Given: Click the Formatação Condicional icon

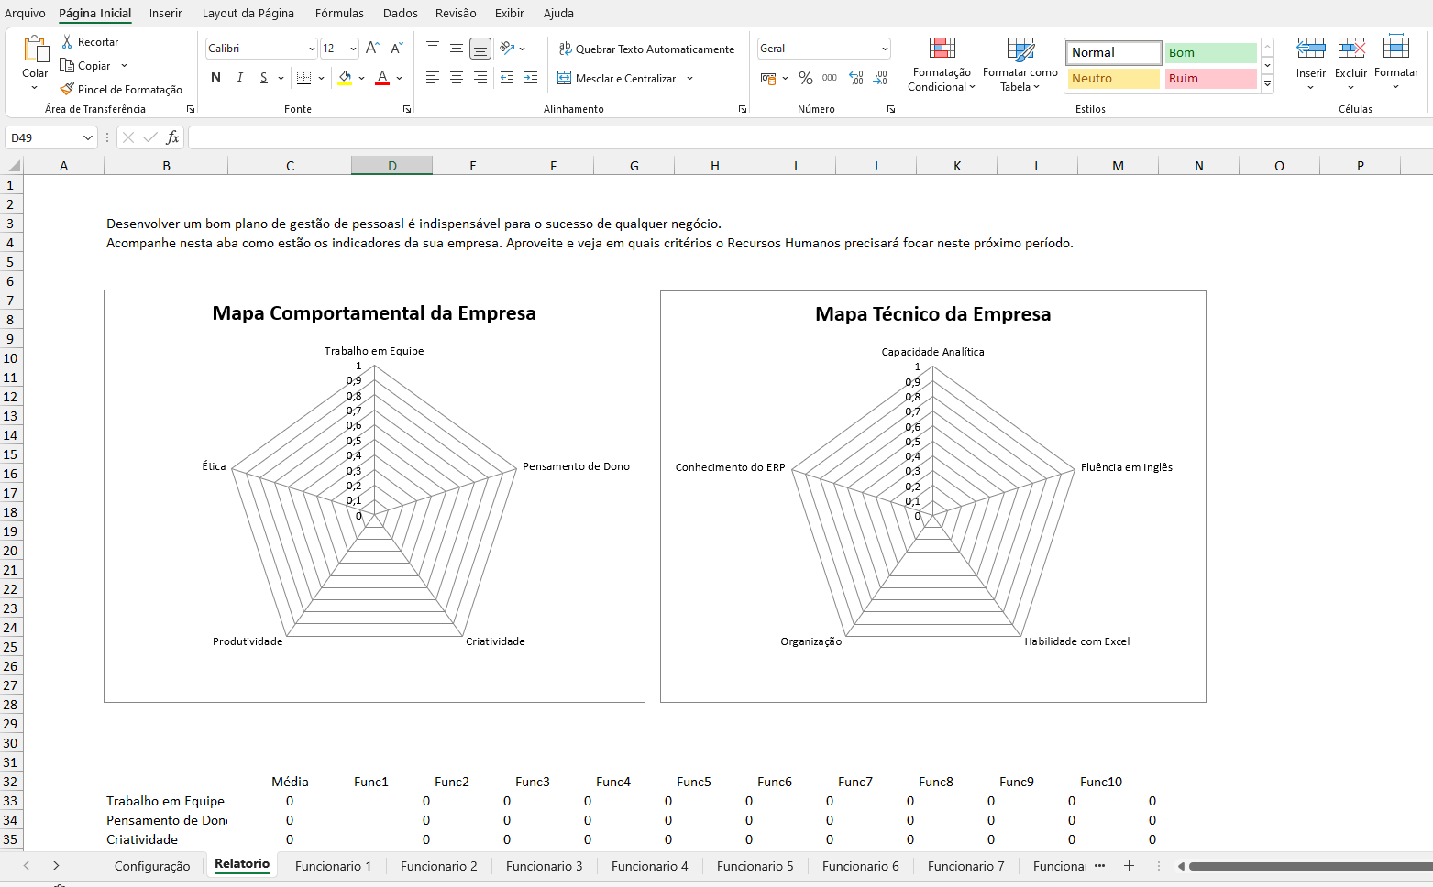Looking at the screenshot, I should [942, 49].
